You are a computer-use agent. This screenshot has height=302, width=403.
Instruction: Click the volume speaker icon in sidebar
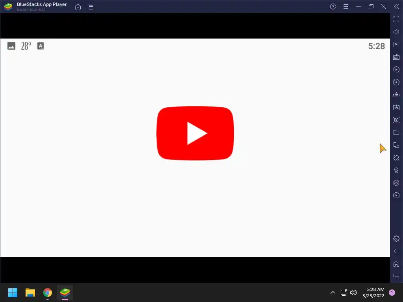[396, 32]
